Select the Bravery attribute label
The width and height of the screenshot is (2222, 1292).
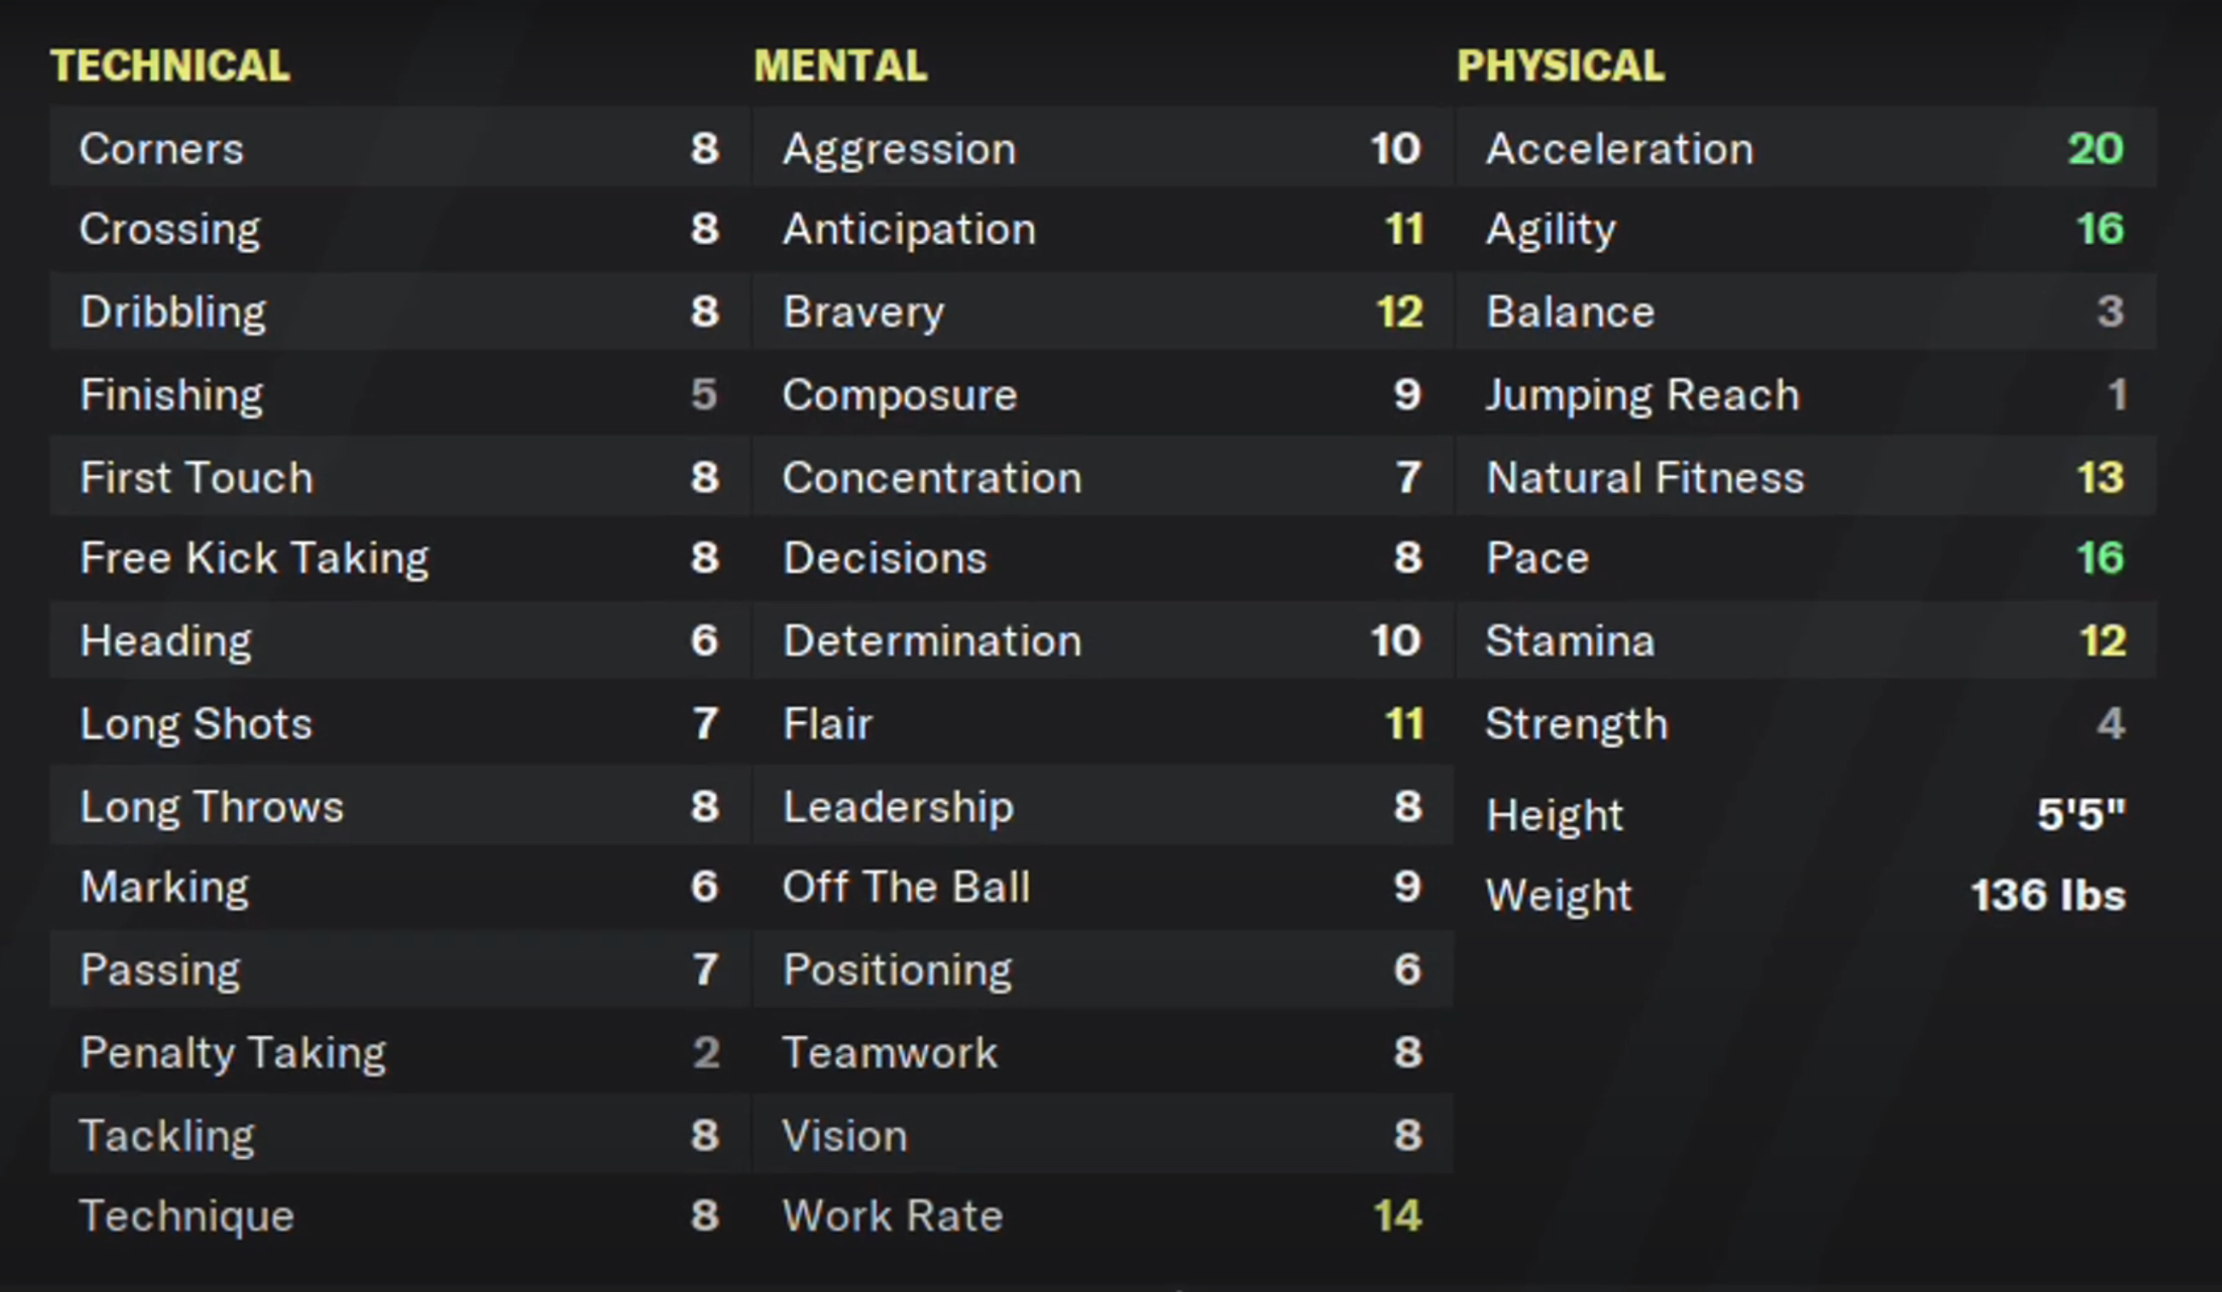(864, 311)
